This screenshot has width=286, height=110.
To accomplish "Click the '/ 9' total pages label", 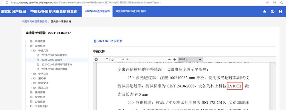I will 127,60.
